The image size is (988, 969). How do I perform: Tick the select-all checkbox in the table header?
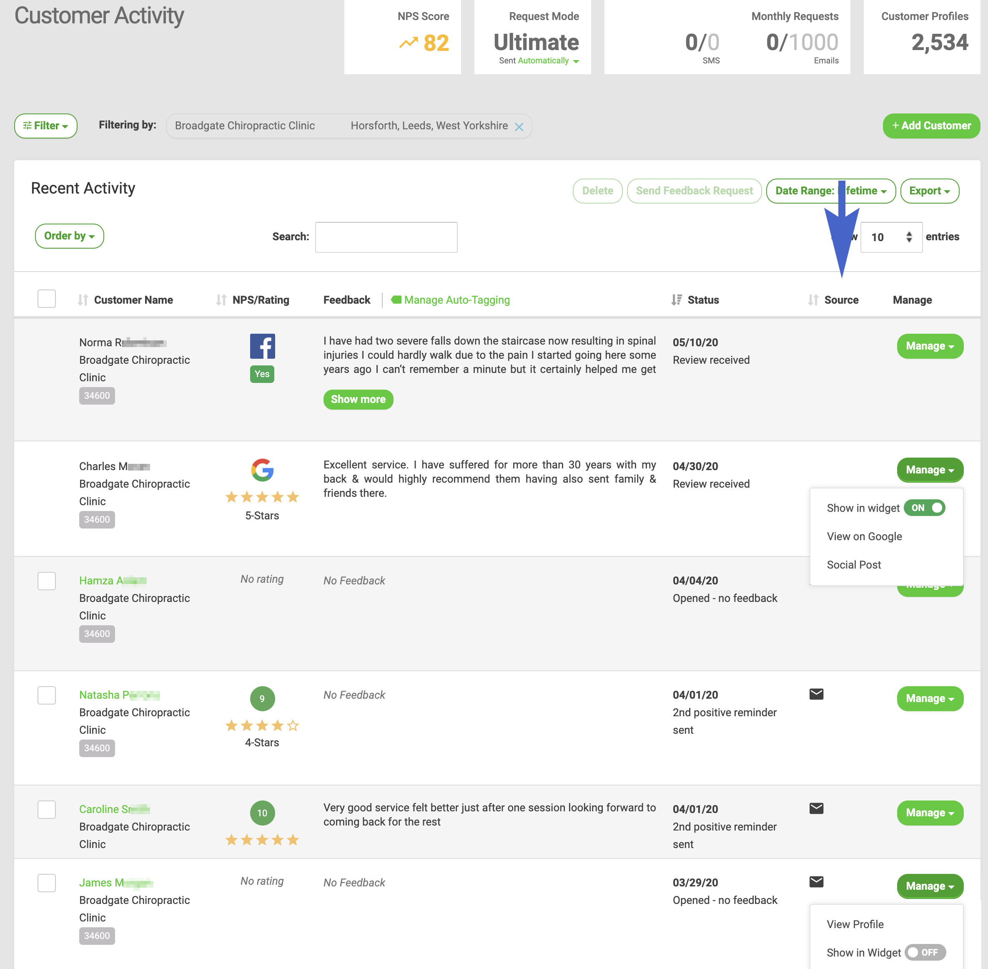click(x=47, y=299)
